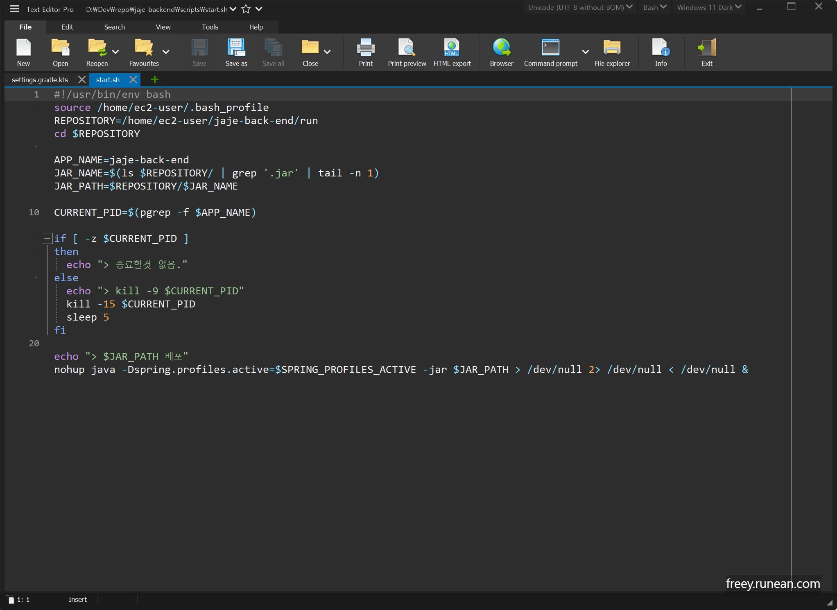The width and height of the screenshot is (837, 610).
Task: Exit the editor via the Exit button
Action: point(707,52)
